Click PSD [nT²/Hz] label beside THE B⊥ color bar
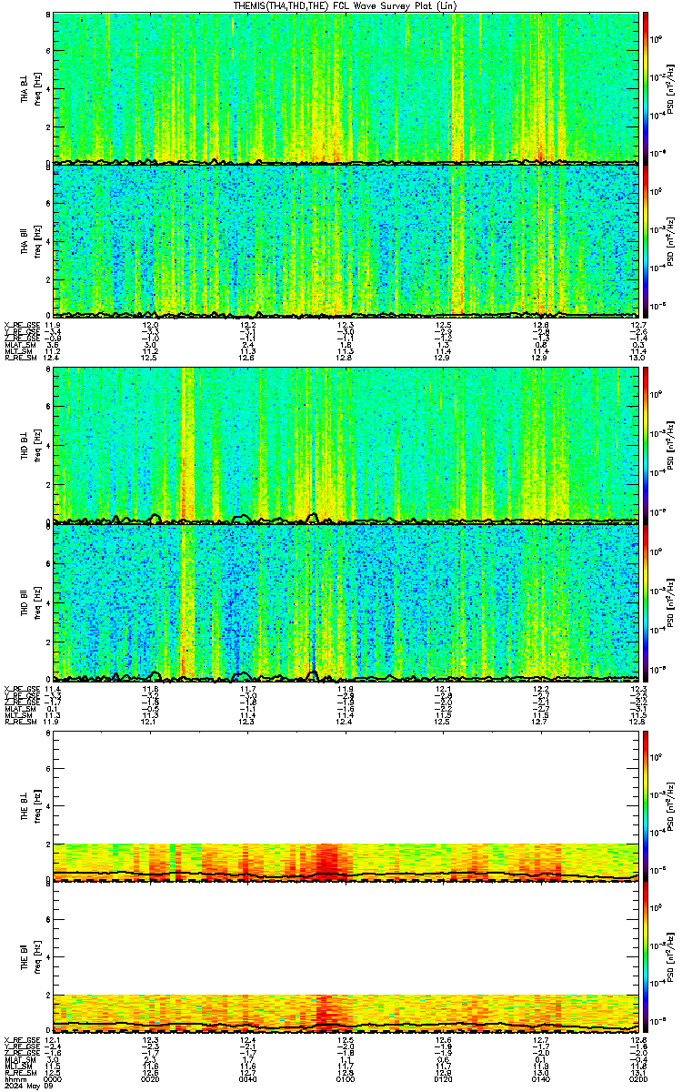 670,806
